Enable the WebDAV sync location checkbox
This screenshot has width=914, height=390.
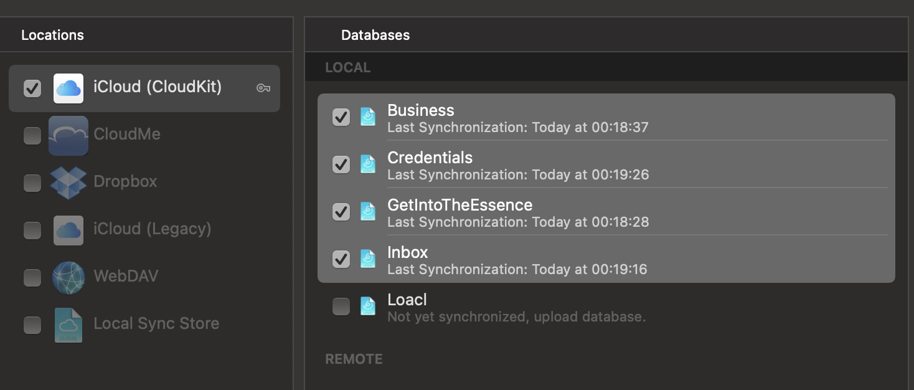point(32,278)
